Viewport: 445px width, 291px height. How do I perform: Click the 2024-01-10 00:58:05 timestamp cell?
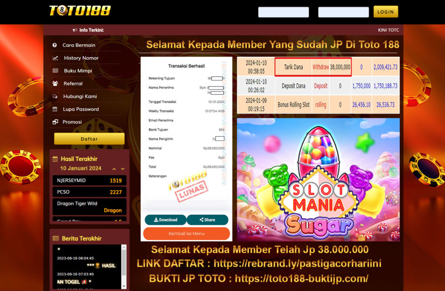(256, 67)
